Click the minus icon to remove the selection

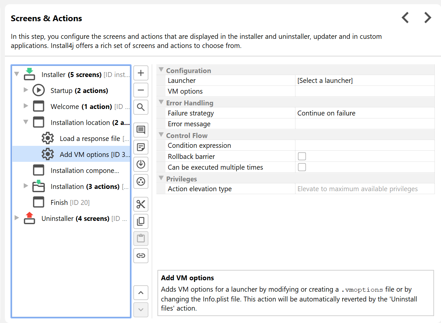pyautogui.click(x=141, y=90)
